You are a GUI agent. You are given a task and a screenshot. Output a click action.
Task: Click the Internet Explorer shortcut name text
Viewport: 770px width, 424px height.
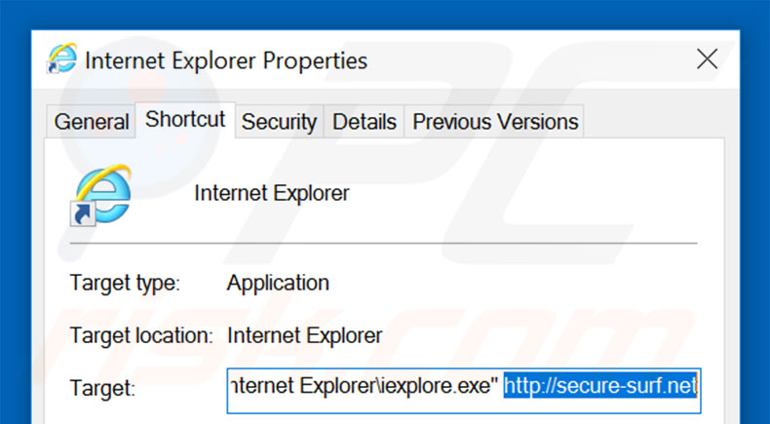(271, 193)
